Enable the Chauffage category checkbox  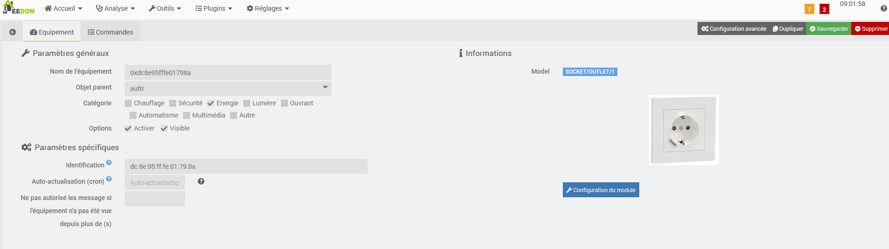(129, 104)
